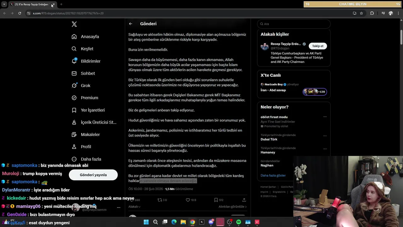This screenshot has width=403, height=227.
Task: Open Hizmet Şartları footer link
Action: pos(268,187)
